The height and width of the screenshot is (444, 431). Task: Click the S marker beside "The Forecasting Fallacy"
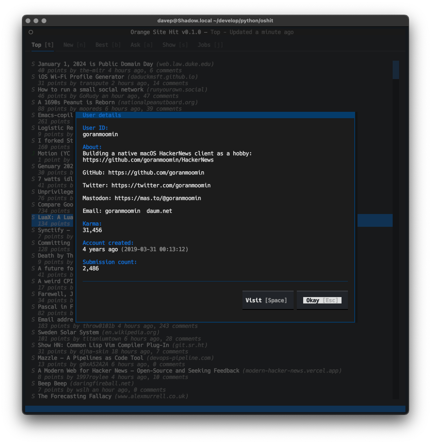click(32, 396)
